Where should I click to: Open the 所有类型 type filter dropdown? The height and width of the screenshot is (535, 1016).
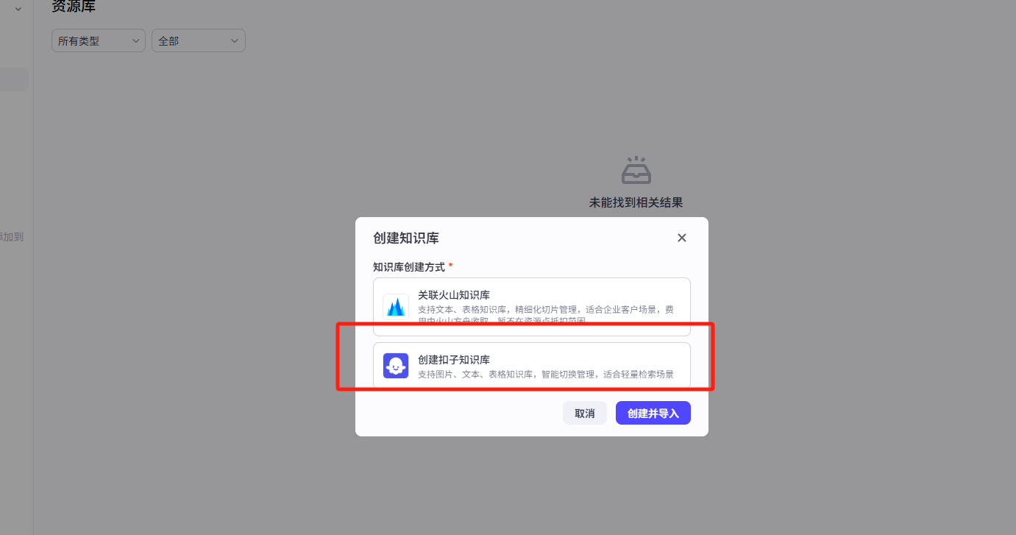click(98, 40)
